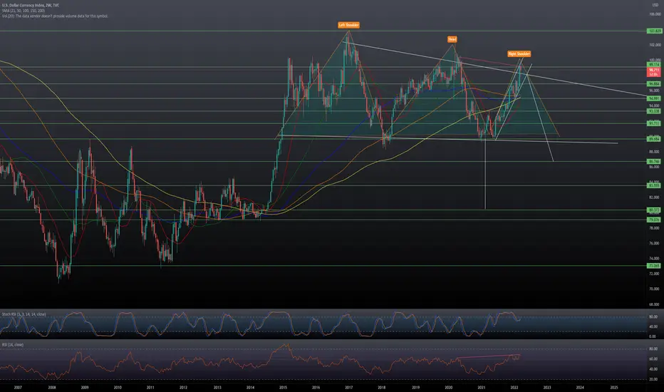
Task: Click the green 79.076 price level label
Action: click(654, 220)
